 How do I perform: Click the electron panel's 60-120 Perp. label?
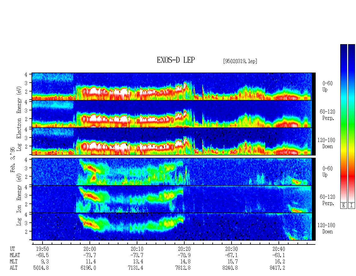[x=327, y=115]
